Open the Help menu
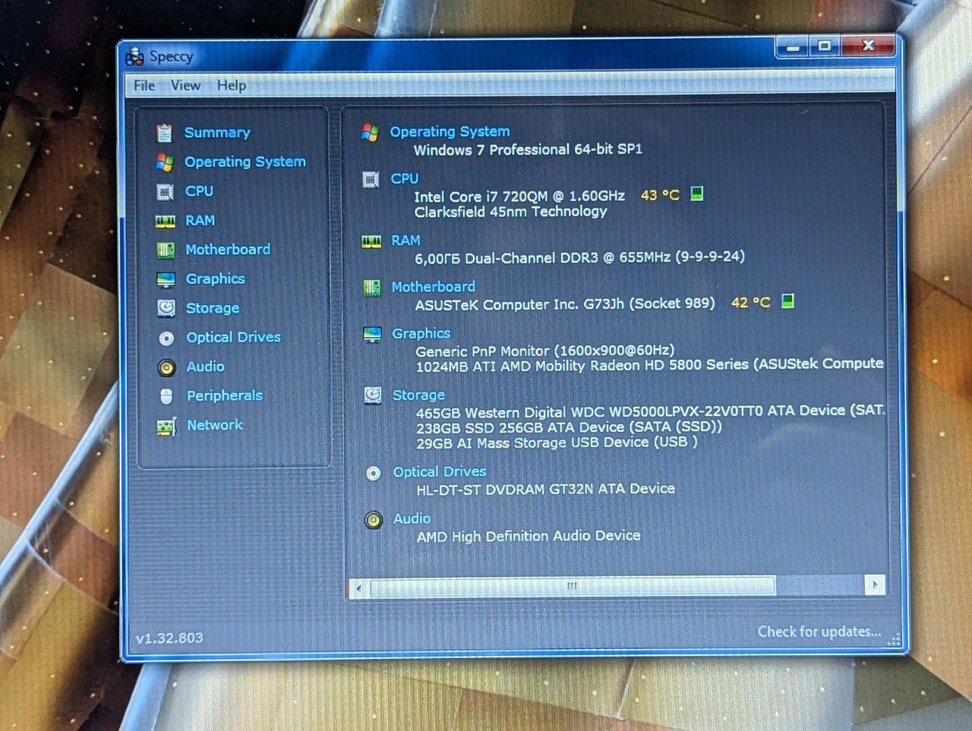 (x=232, y=85)
